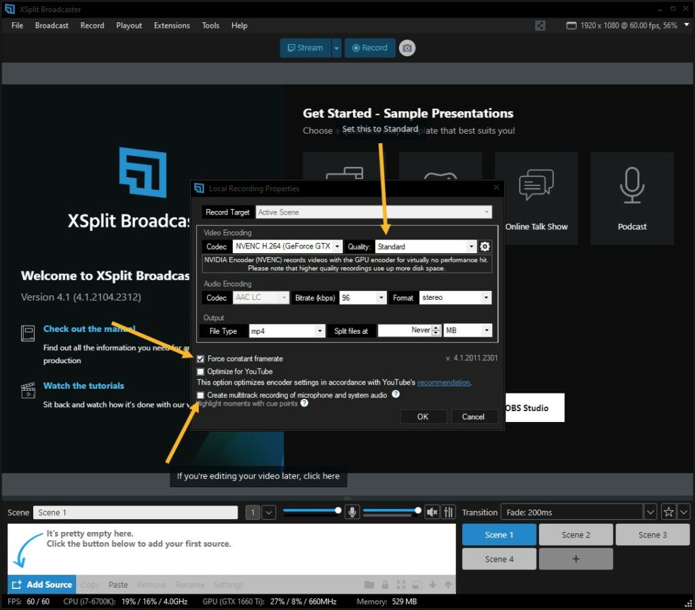Expand the Stream button dropdown arrow
695x610 pixels.
point(337,48)
